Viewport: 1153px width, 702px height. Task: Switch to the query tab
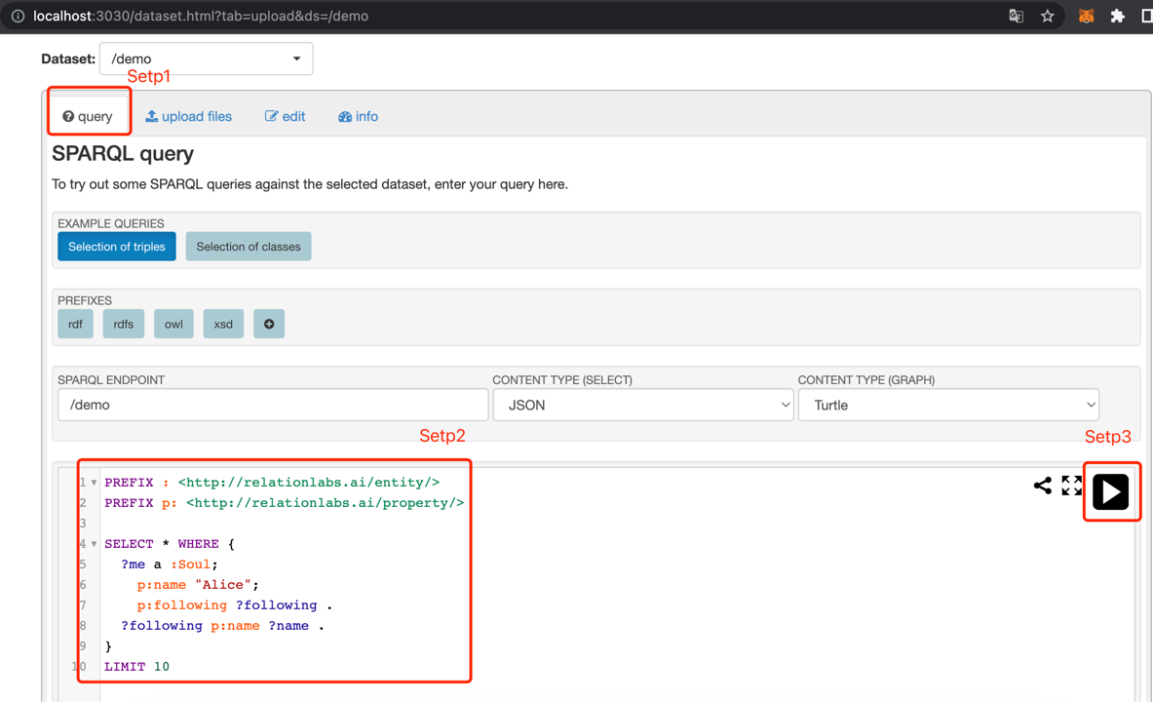tap(88, 116)
